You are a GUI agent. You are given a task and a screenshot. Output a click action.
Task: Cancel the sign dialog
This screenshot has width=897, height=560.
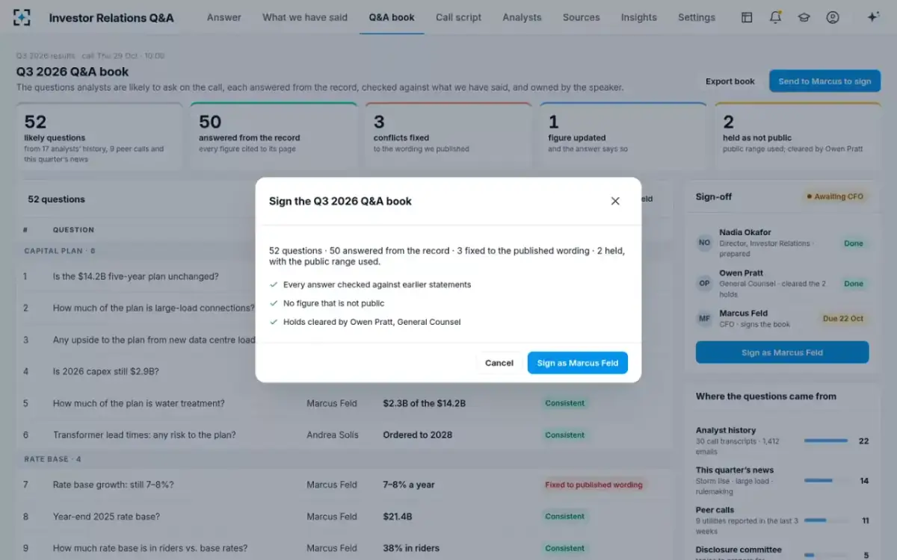coord(499,363)
